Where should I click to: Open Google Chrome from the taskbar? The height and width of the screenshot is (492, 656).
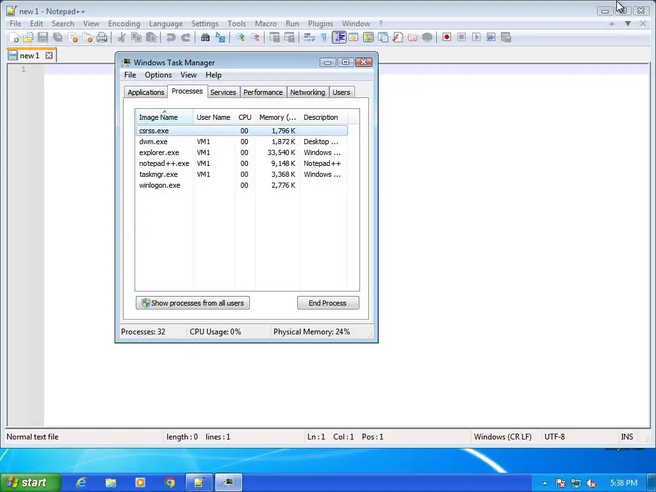[x=169, y=483]
